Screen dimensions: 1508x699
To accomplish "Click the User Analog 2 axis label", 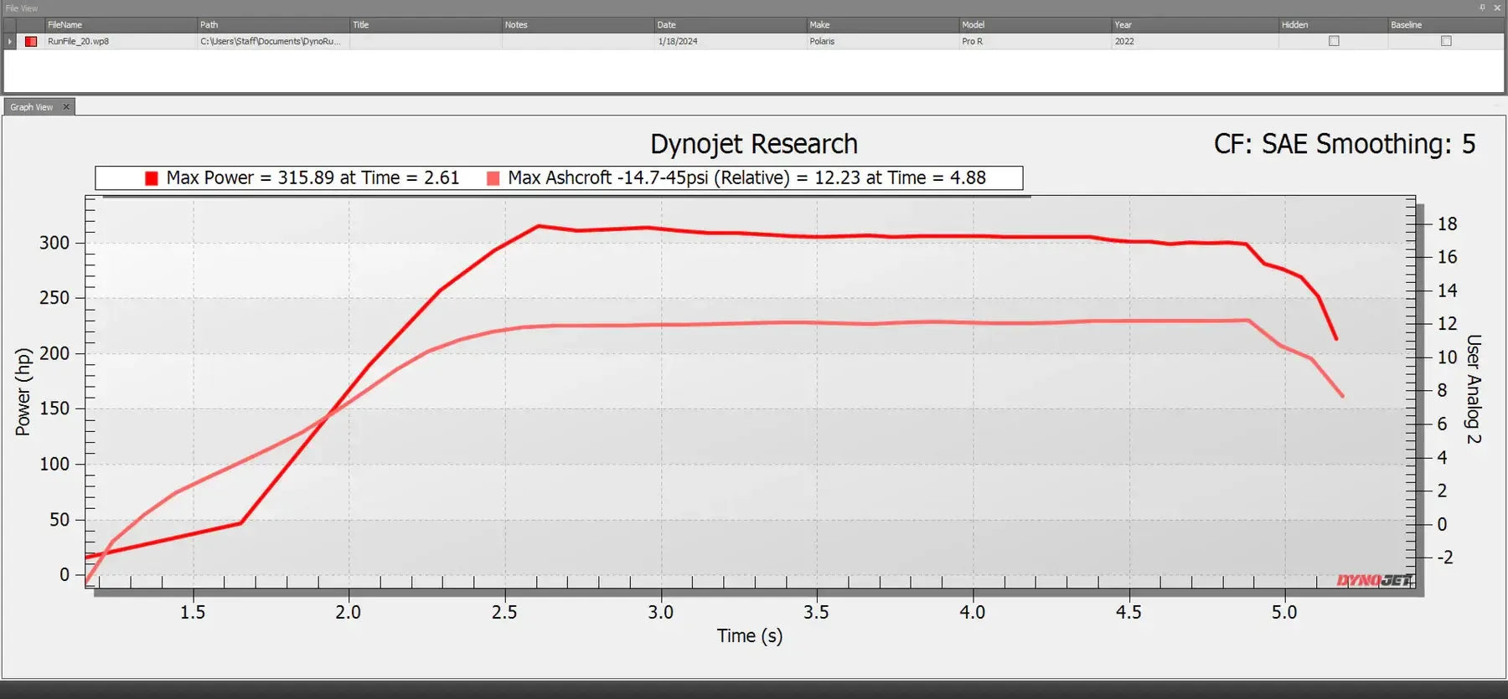I will [x=1474, y=389].
